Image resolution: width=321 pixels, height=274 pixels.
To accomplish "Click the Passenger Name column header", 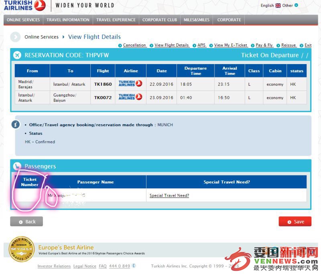I will point(95,182).
